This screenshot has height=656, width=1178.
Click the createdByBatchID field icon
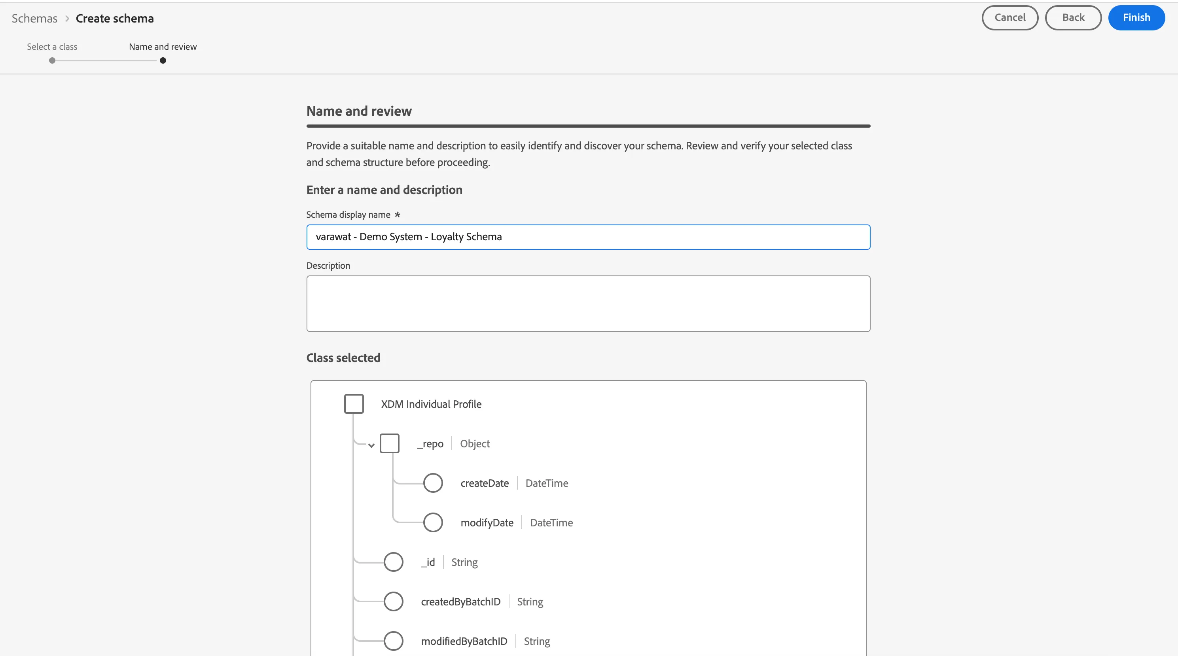[x=393, y=601]
